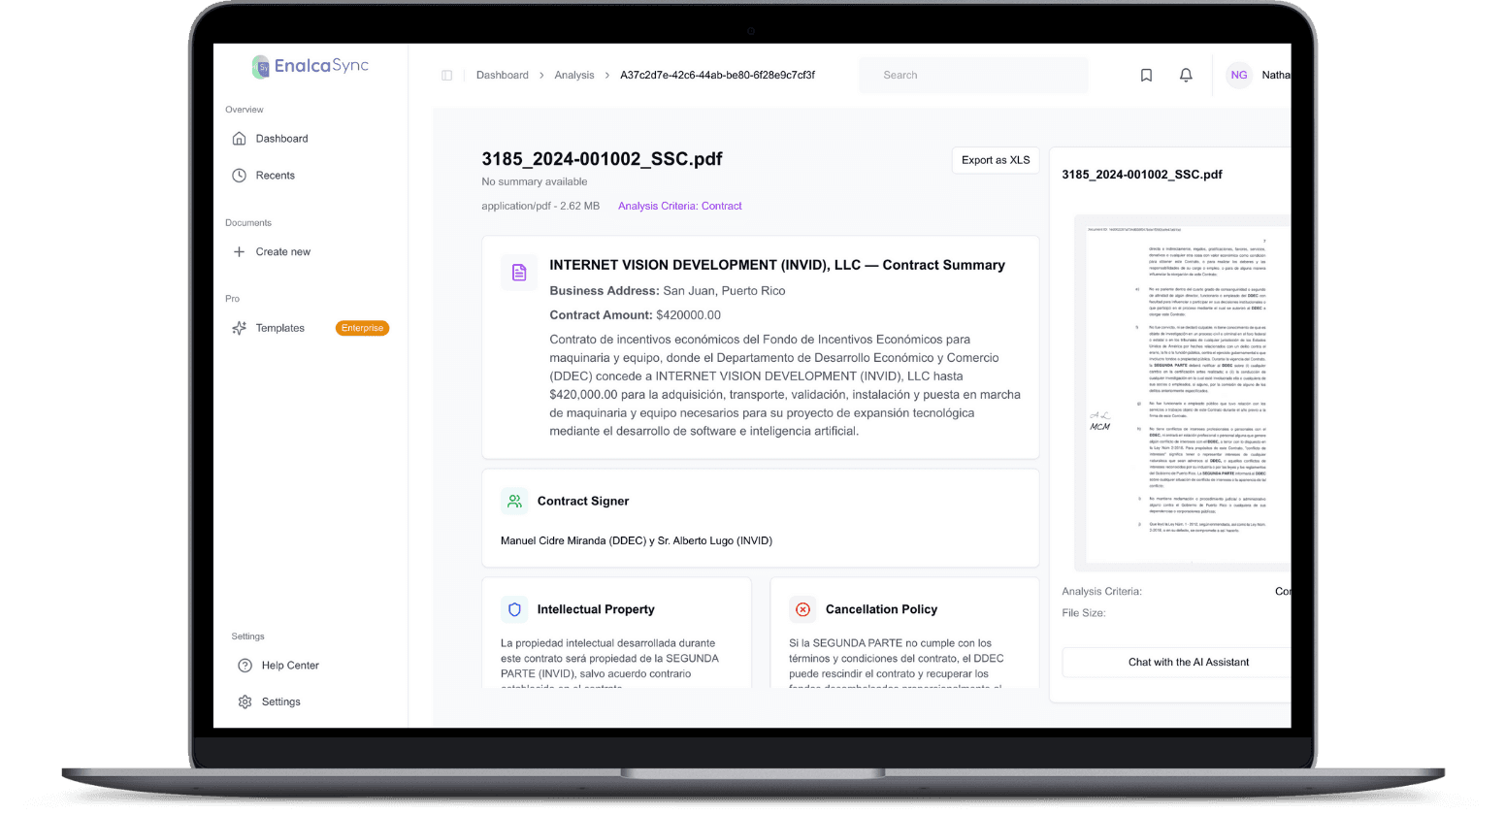Click the Export as XLS button
This screenshot has height=815, width=1505.
point(996,160)
